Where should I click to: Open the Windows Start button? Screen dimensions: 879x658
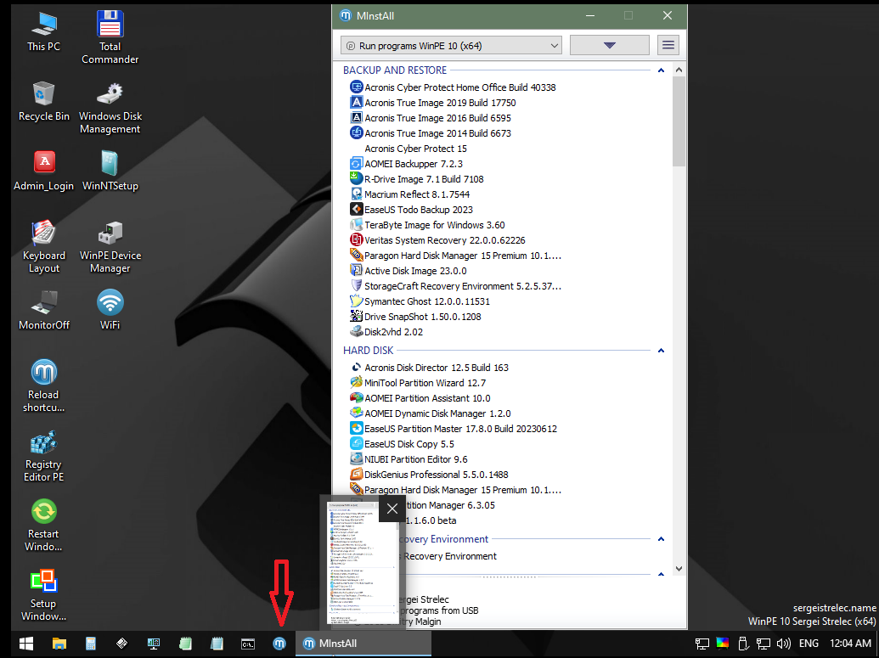26,644
